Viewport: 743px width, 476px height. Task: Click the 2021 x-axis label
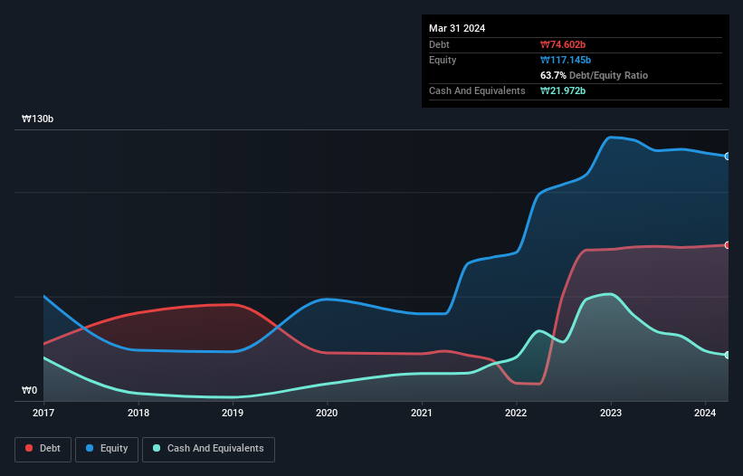coord(422,413)
